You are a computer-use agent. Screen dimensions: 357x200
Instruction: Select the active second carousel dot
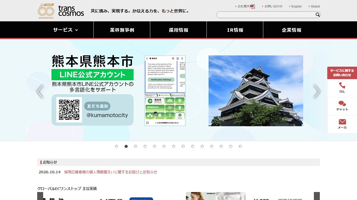point(126,146)
